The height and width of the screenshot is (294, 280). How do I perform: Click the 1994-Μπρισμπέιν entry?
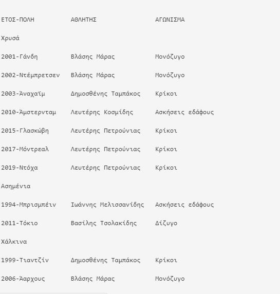coord(28,205)
